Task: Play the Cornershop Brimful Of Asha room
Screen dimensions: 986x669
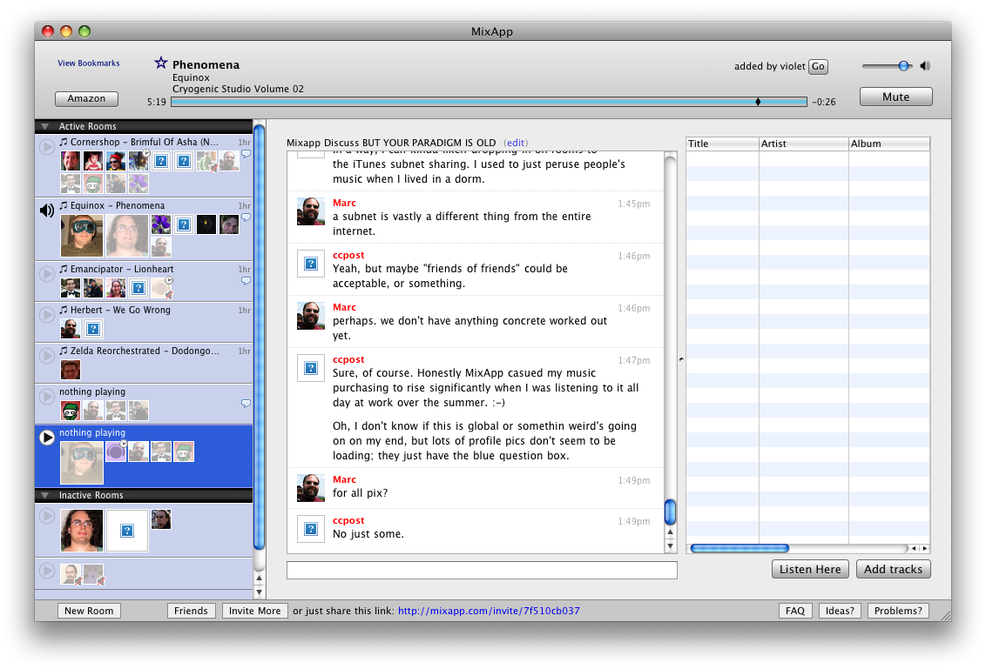Action: (x=47, y=148)
